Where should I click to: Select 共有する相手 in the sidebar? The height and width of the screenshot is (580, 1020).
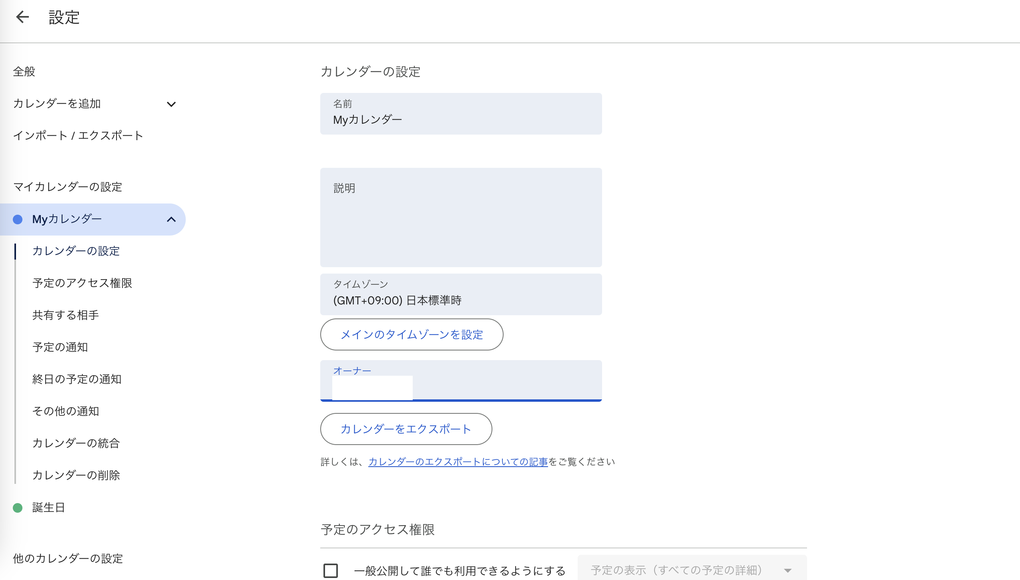click(66, 315)
